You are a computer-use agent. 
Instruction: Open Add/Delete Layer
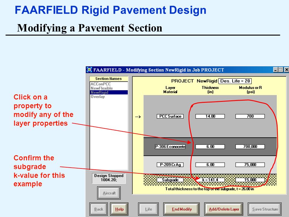tap(224, 209)
